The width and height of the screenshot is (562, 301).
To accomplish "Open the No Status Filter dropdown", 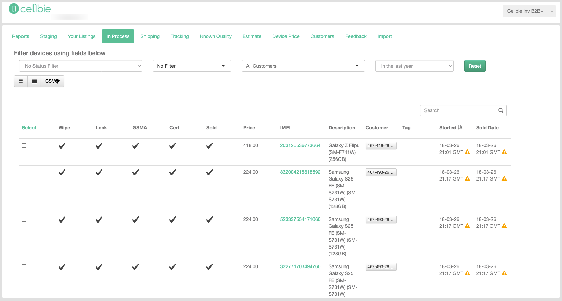I will click(x=81, y=66).
